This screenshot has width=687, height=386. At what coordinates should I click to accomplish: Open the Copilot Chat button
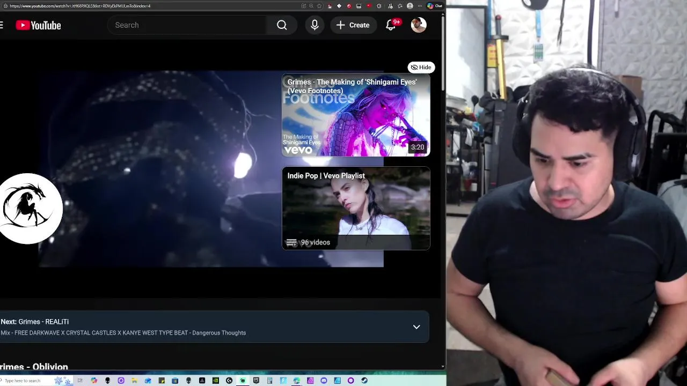pos(434,6)
